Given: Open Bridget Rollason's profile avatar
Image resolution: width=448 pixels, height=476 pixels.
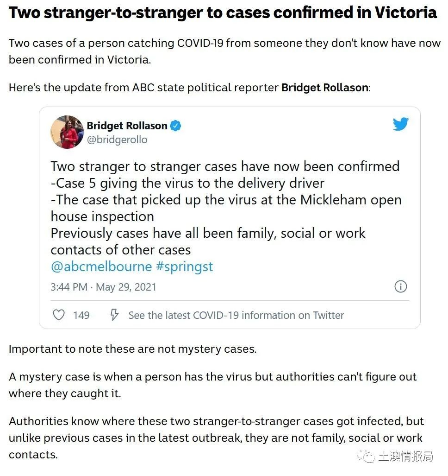Looking at the screenshot, I should click(67, 132).
